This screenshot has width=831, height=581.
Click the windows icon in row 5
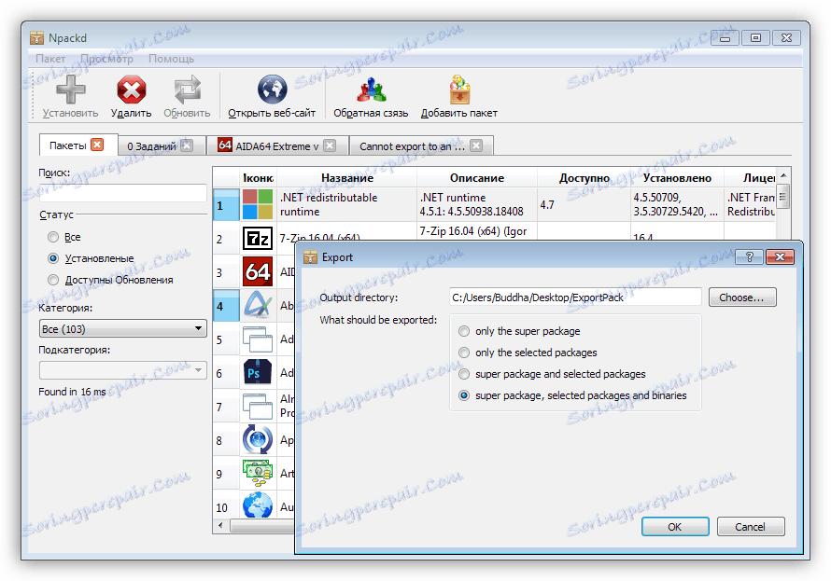coord(258,339)
